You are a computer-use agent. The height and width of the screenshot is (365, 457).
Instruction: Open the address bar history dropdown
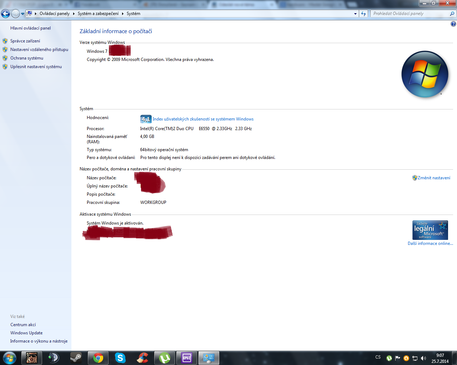click(355, 14)
